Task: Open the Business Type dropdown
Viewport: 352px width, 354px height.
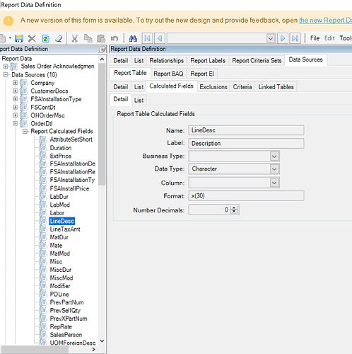Action: [x=274, y=156]
